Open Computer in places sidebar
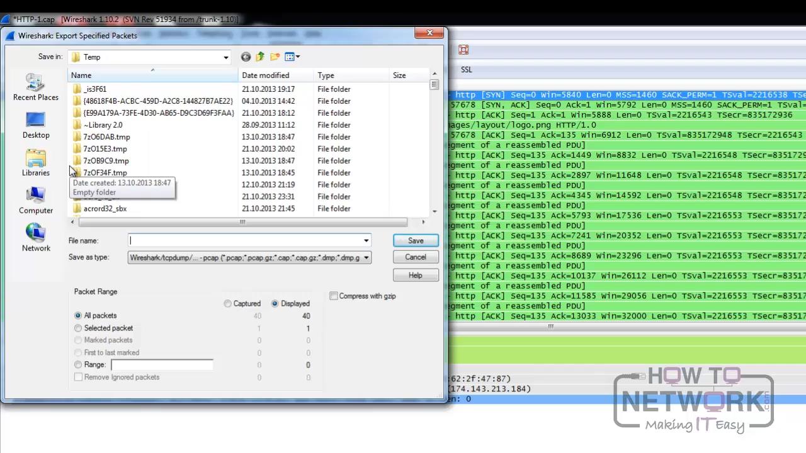This screenshot has width=806, height=453. pyautogui.click(x=36, y=201)
